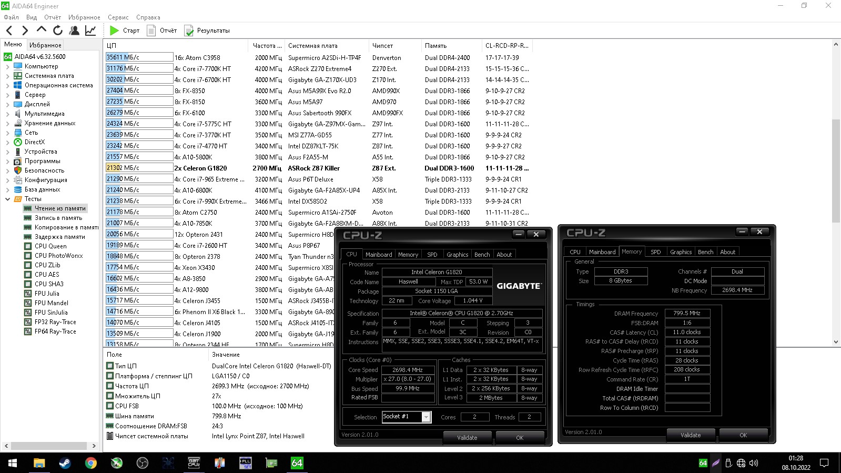The image size is (841, 473).
Task: Open the Файл menu
Action: point(11,17)
